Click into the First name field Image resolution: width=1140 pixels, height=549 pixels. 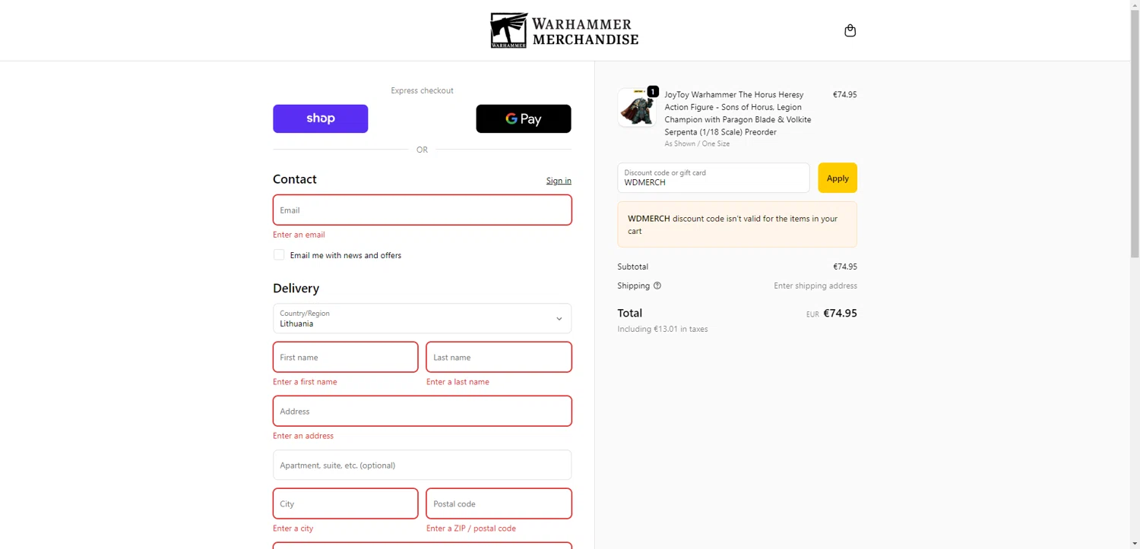pos(345,357)
